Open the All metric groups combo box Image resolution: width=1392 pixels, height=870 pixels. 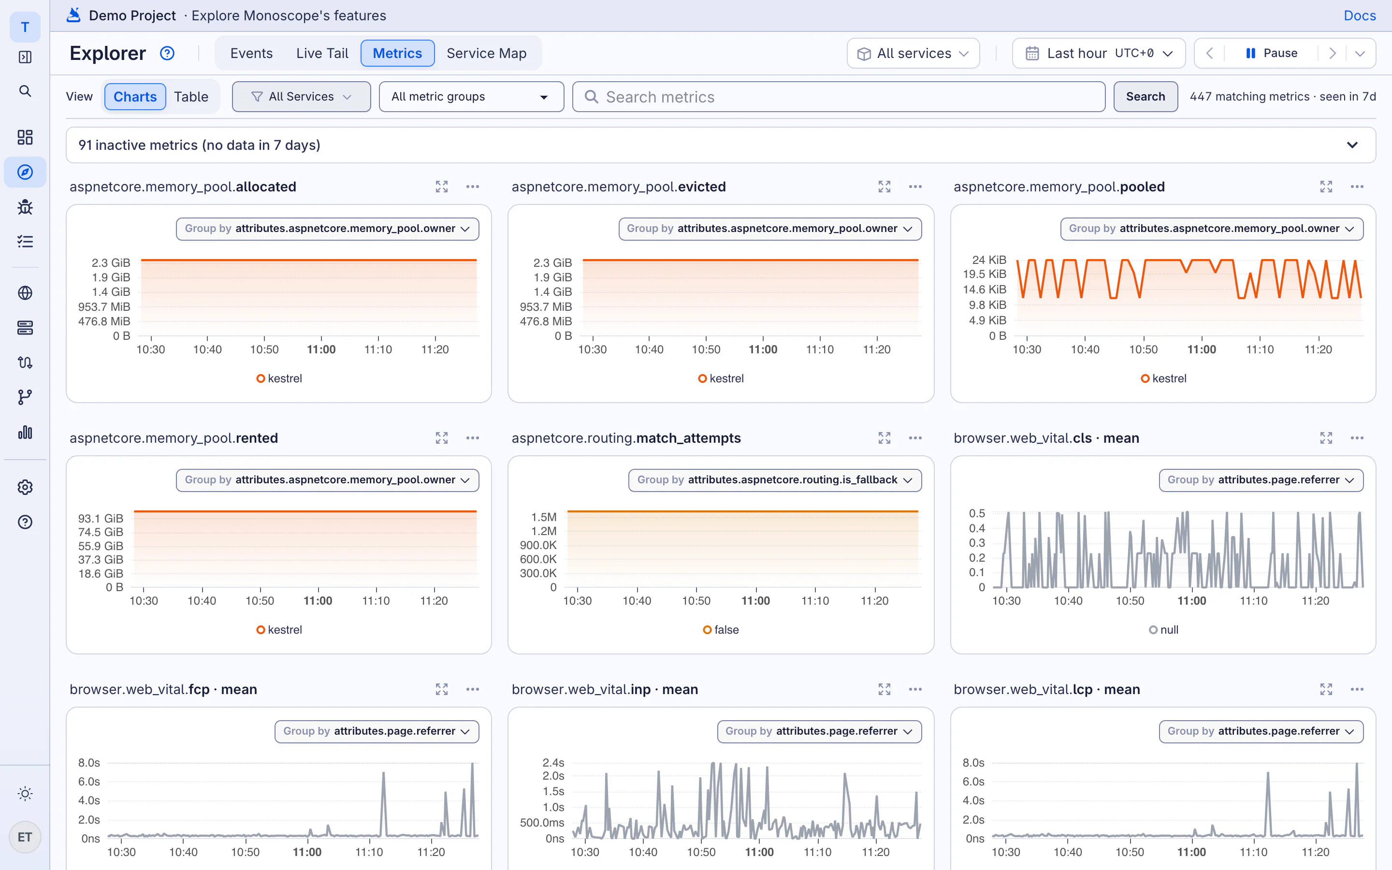pos(471,97)
